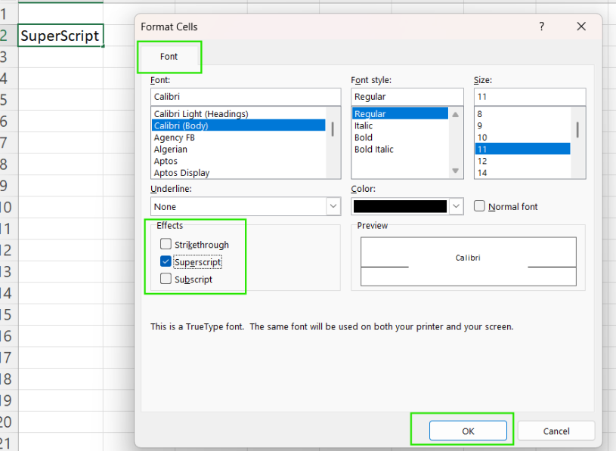Click the black color swatch
Viewport: 616px width, 451px height.
(x=400, y=206)
